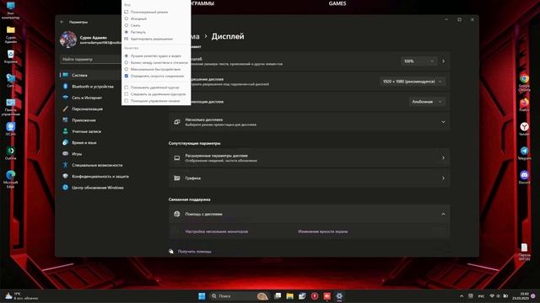The height and width of the screenshot is (303, 540).
Task: Click the Найти параметр search field
Action: [x=91, y=60]
